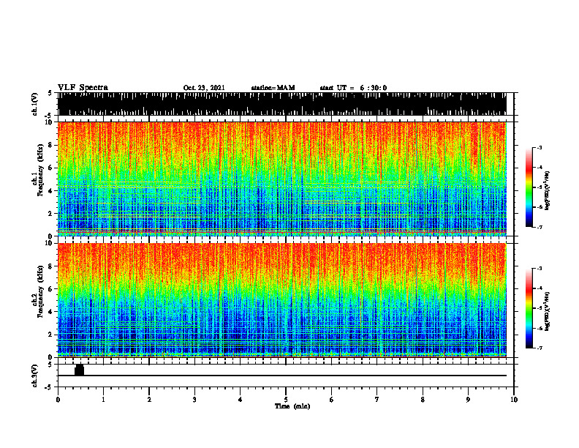Click the ch.1 spectrogram color scale bar

(529, 187)
